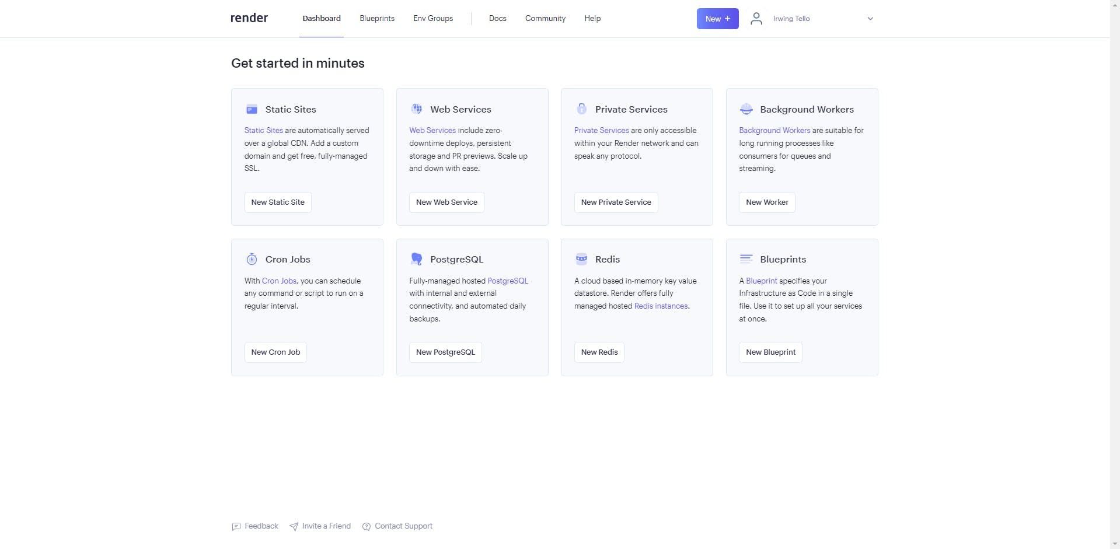The height and width of the screenshot is (549, 1120).
Task: Click the Web Services card title
Action: 460,109
